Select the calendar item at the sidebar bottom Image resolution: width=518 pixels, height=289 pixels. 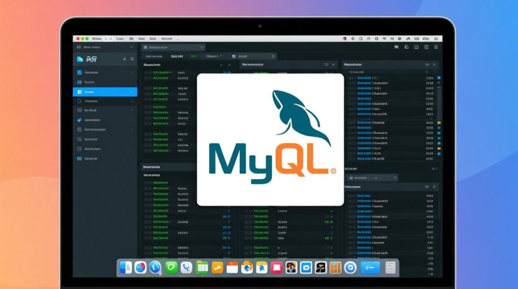pos(80,158)
